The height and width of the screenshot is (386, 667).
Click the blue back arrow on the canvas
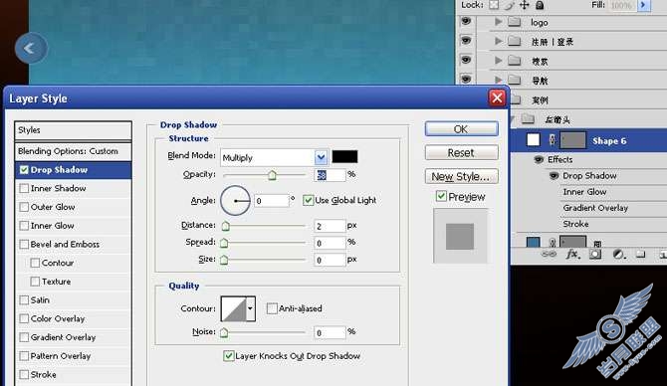click(31, 48)
